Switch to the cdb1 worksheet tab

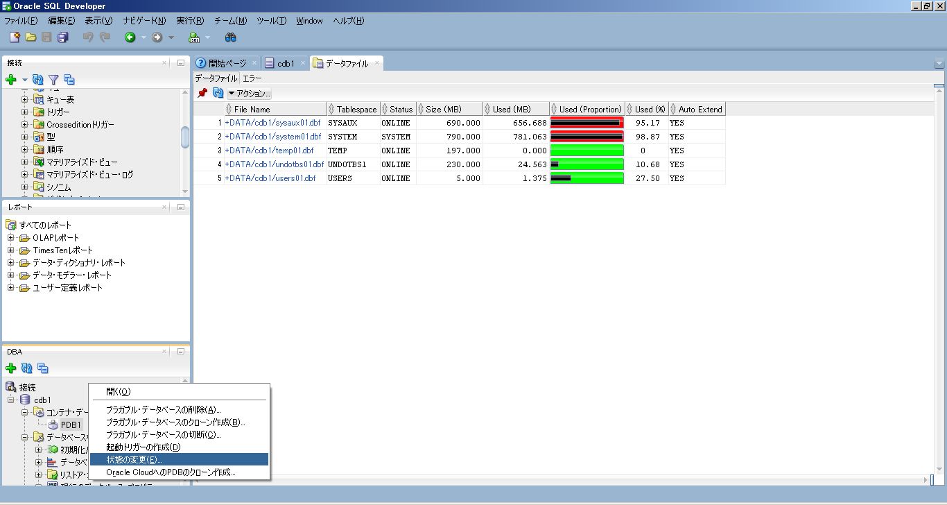(286, 63)
